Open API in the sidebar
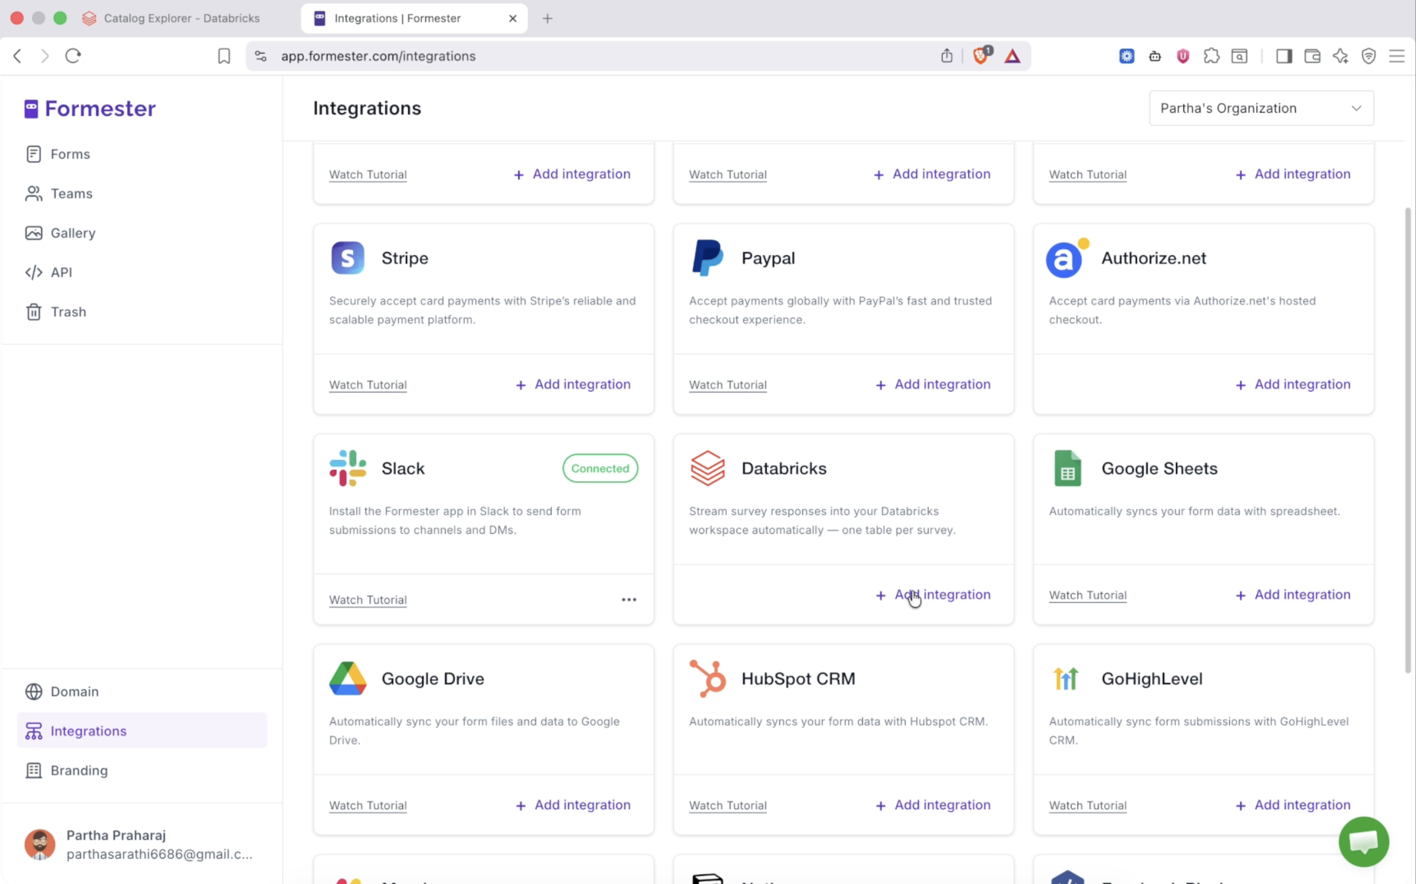 coord(48,273)
